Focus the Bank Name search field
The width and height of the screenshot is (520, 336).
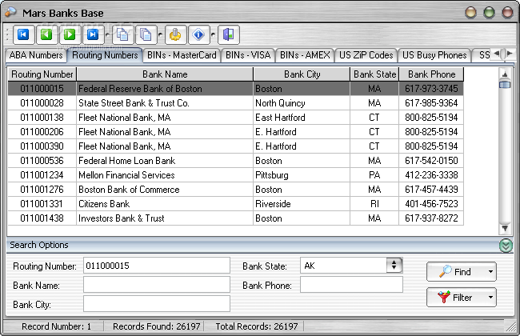[157, 285]
